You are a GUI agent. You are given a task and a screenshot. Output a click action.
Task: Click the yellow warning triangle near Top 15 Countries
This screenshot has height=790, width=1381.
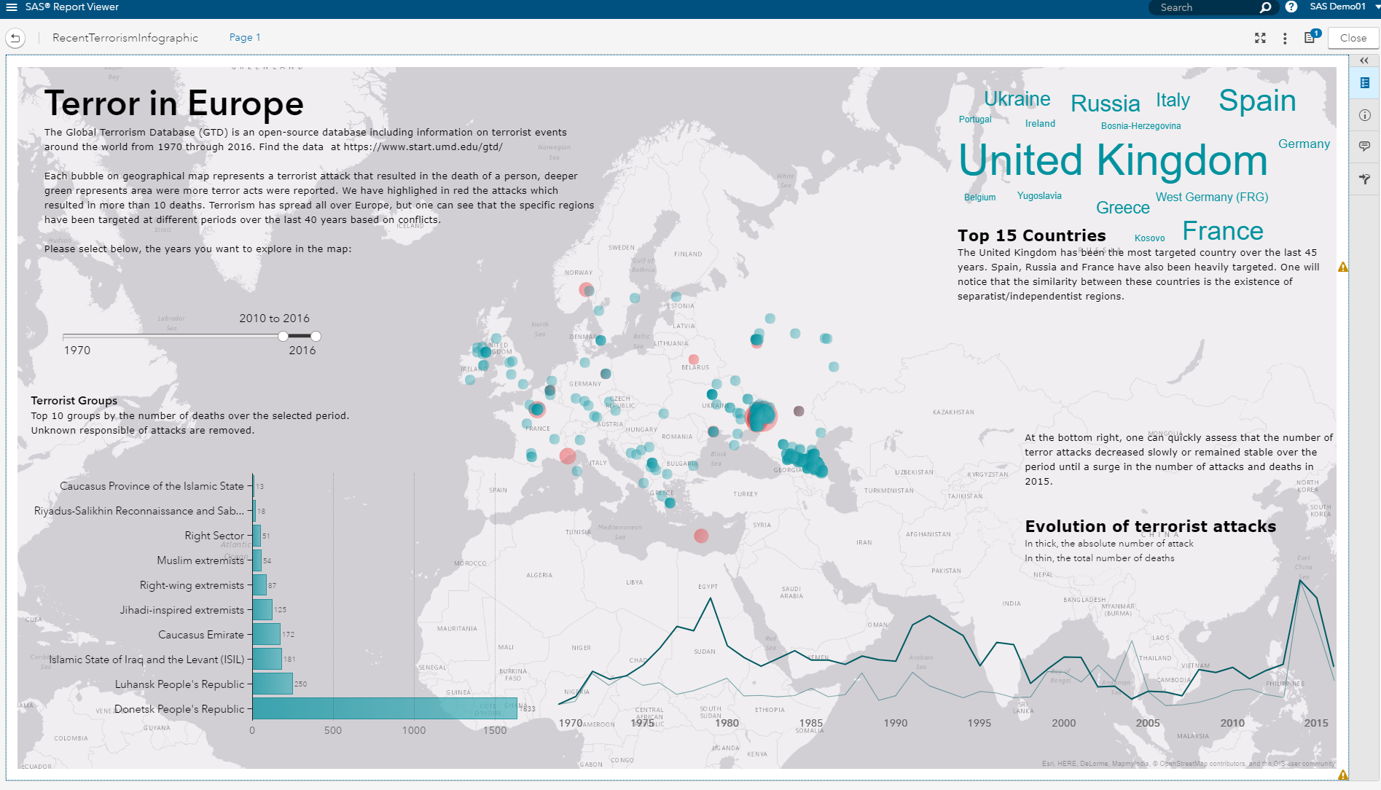pyautogui.click(x=1343, y=267)
